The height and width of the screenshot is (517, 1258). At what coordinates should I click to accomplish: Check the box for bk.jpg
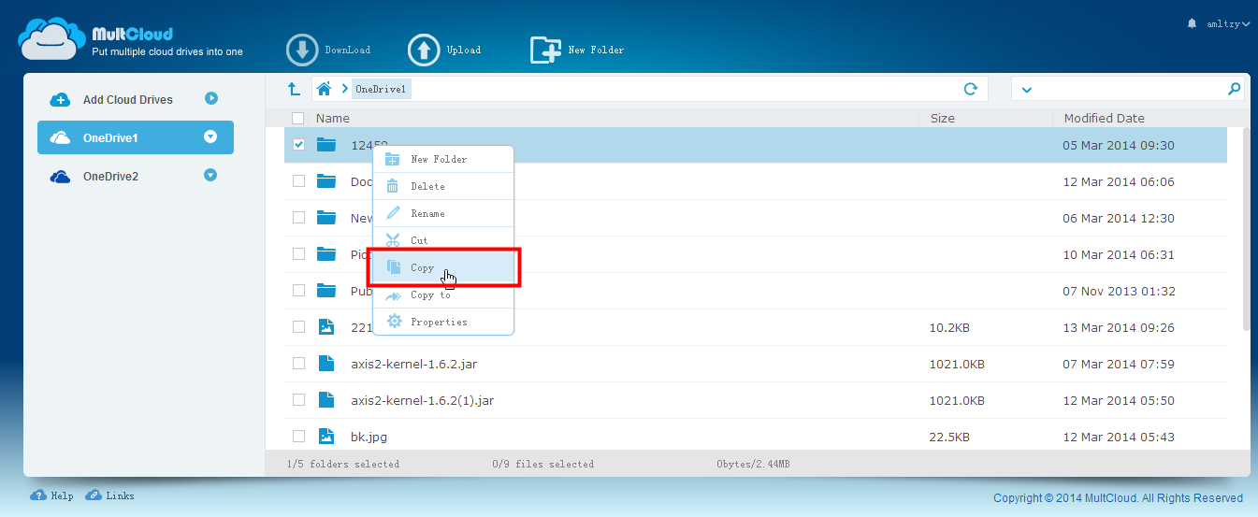coord(298,437)
